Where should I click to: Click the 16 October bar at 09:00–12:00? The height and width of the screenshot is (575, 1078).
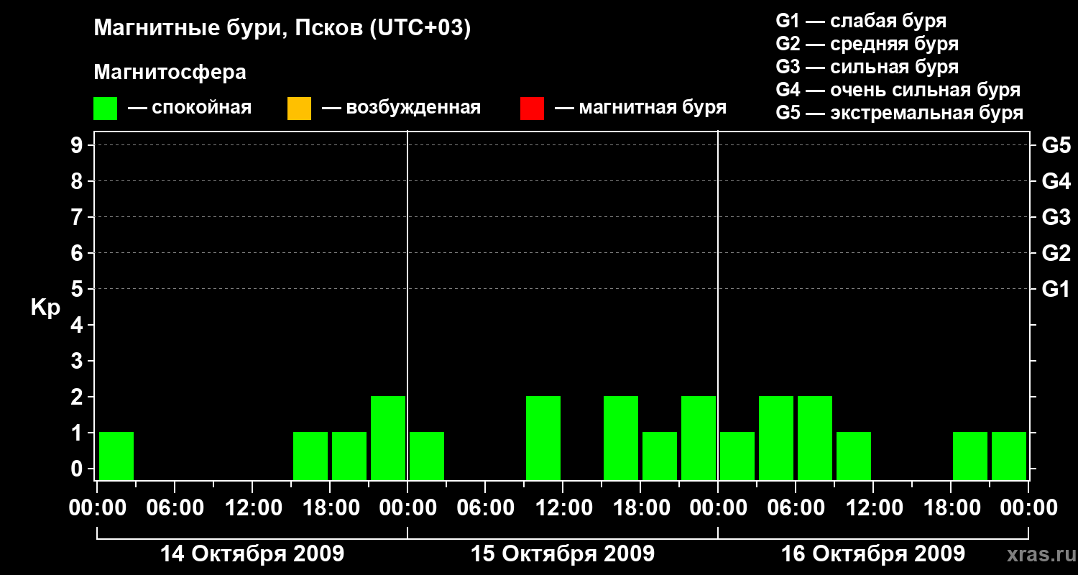tap(854, 456)
